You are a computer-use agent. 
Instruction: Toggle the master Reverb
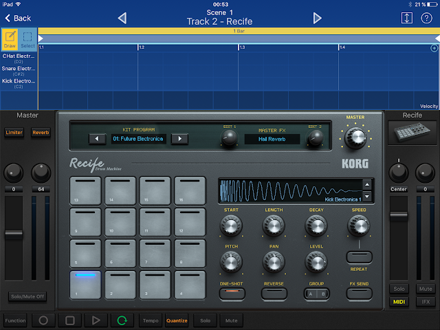click(x=41, y=132)
